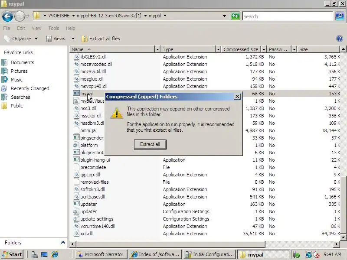This screenshot has height=260, width=347.
Task: Open the Name column filter dropdown
Action: [x=157, y=49]
